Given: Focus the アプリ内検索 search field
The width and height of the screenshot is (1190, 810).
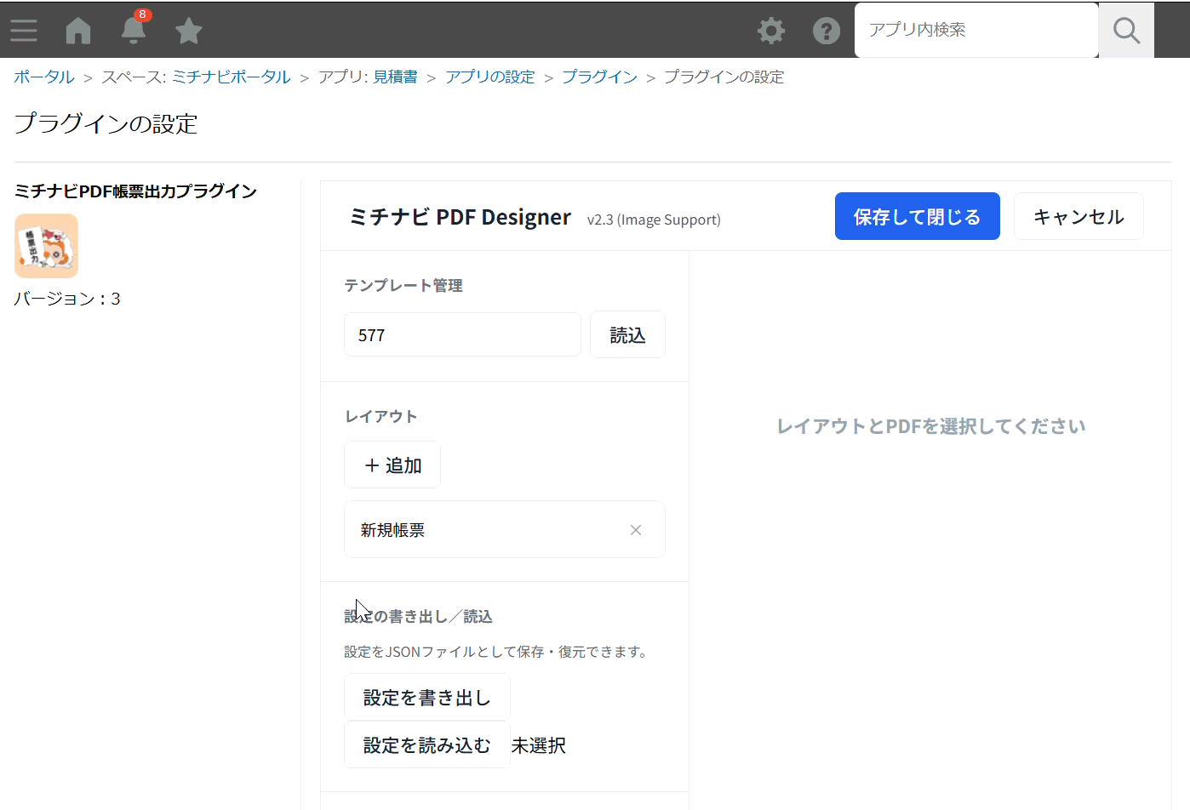Looking at the screenshot, I should [x=976, y=30].
